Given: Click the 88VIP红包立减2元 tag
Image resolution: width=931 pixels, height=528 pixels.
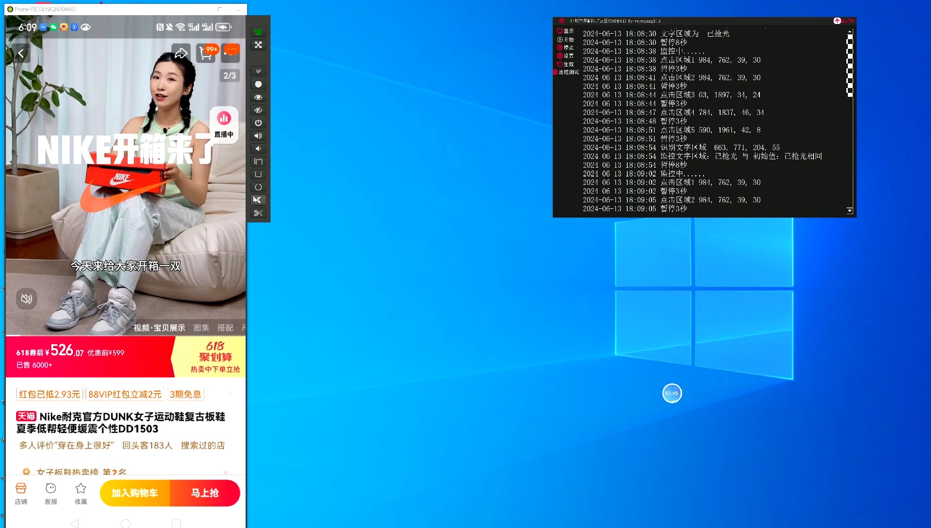Looking at the screenshot, I should click(125, 394).
